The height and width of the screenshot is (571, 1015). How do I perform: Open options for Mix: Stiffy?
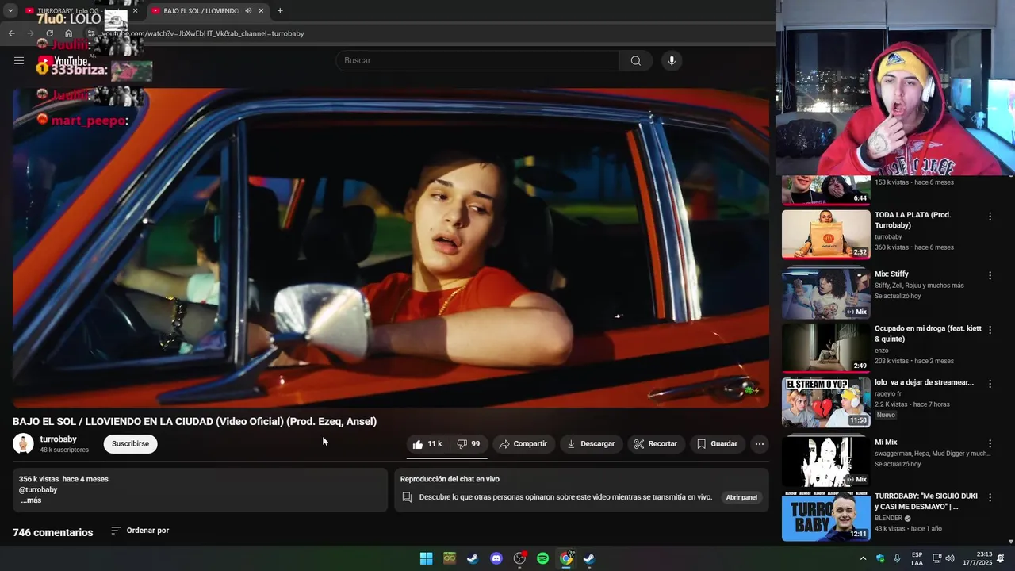coord(990,276)
